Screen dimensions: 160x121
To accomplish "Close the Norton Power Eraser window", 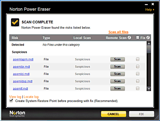I will coord(153,4).
